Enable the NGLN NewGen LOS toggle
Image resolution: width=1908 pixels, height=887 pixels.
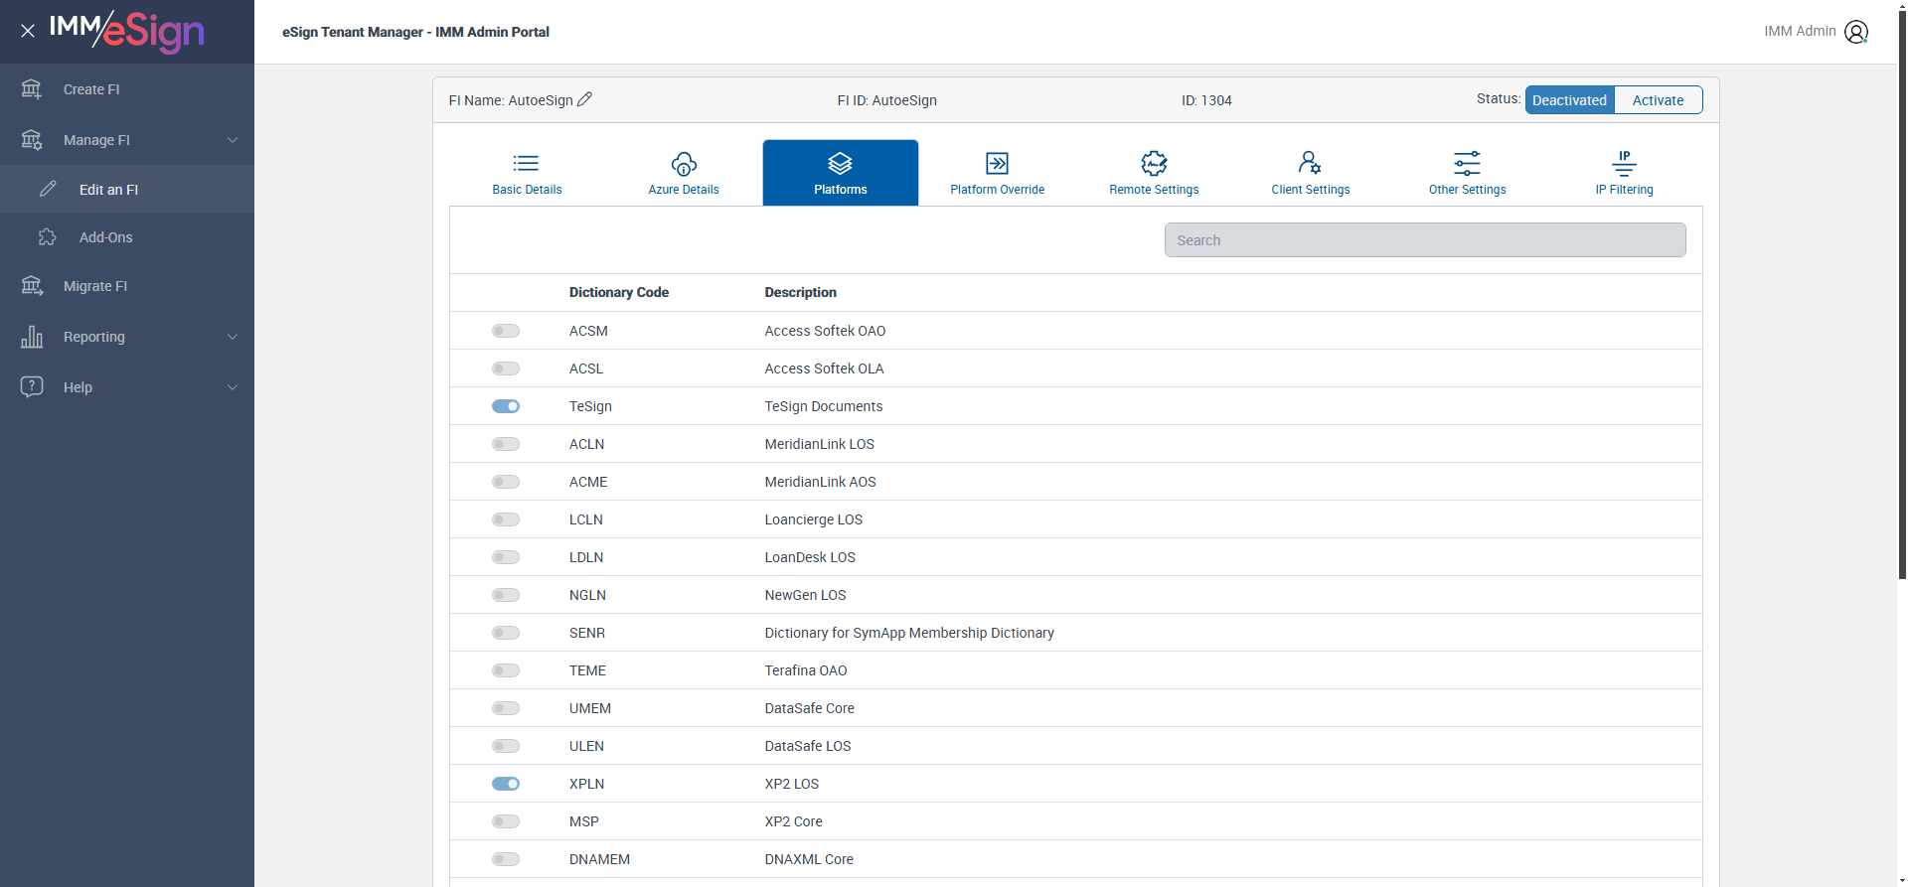pos(506,595)
